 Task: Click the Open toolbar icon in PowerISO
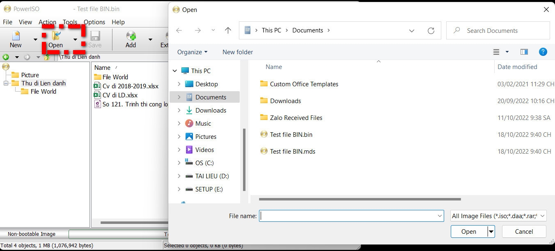[x=56, y=39]
